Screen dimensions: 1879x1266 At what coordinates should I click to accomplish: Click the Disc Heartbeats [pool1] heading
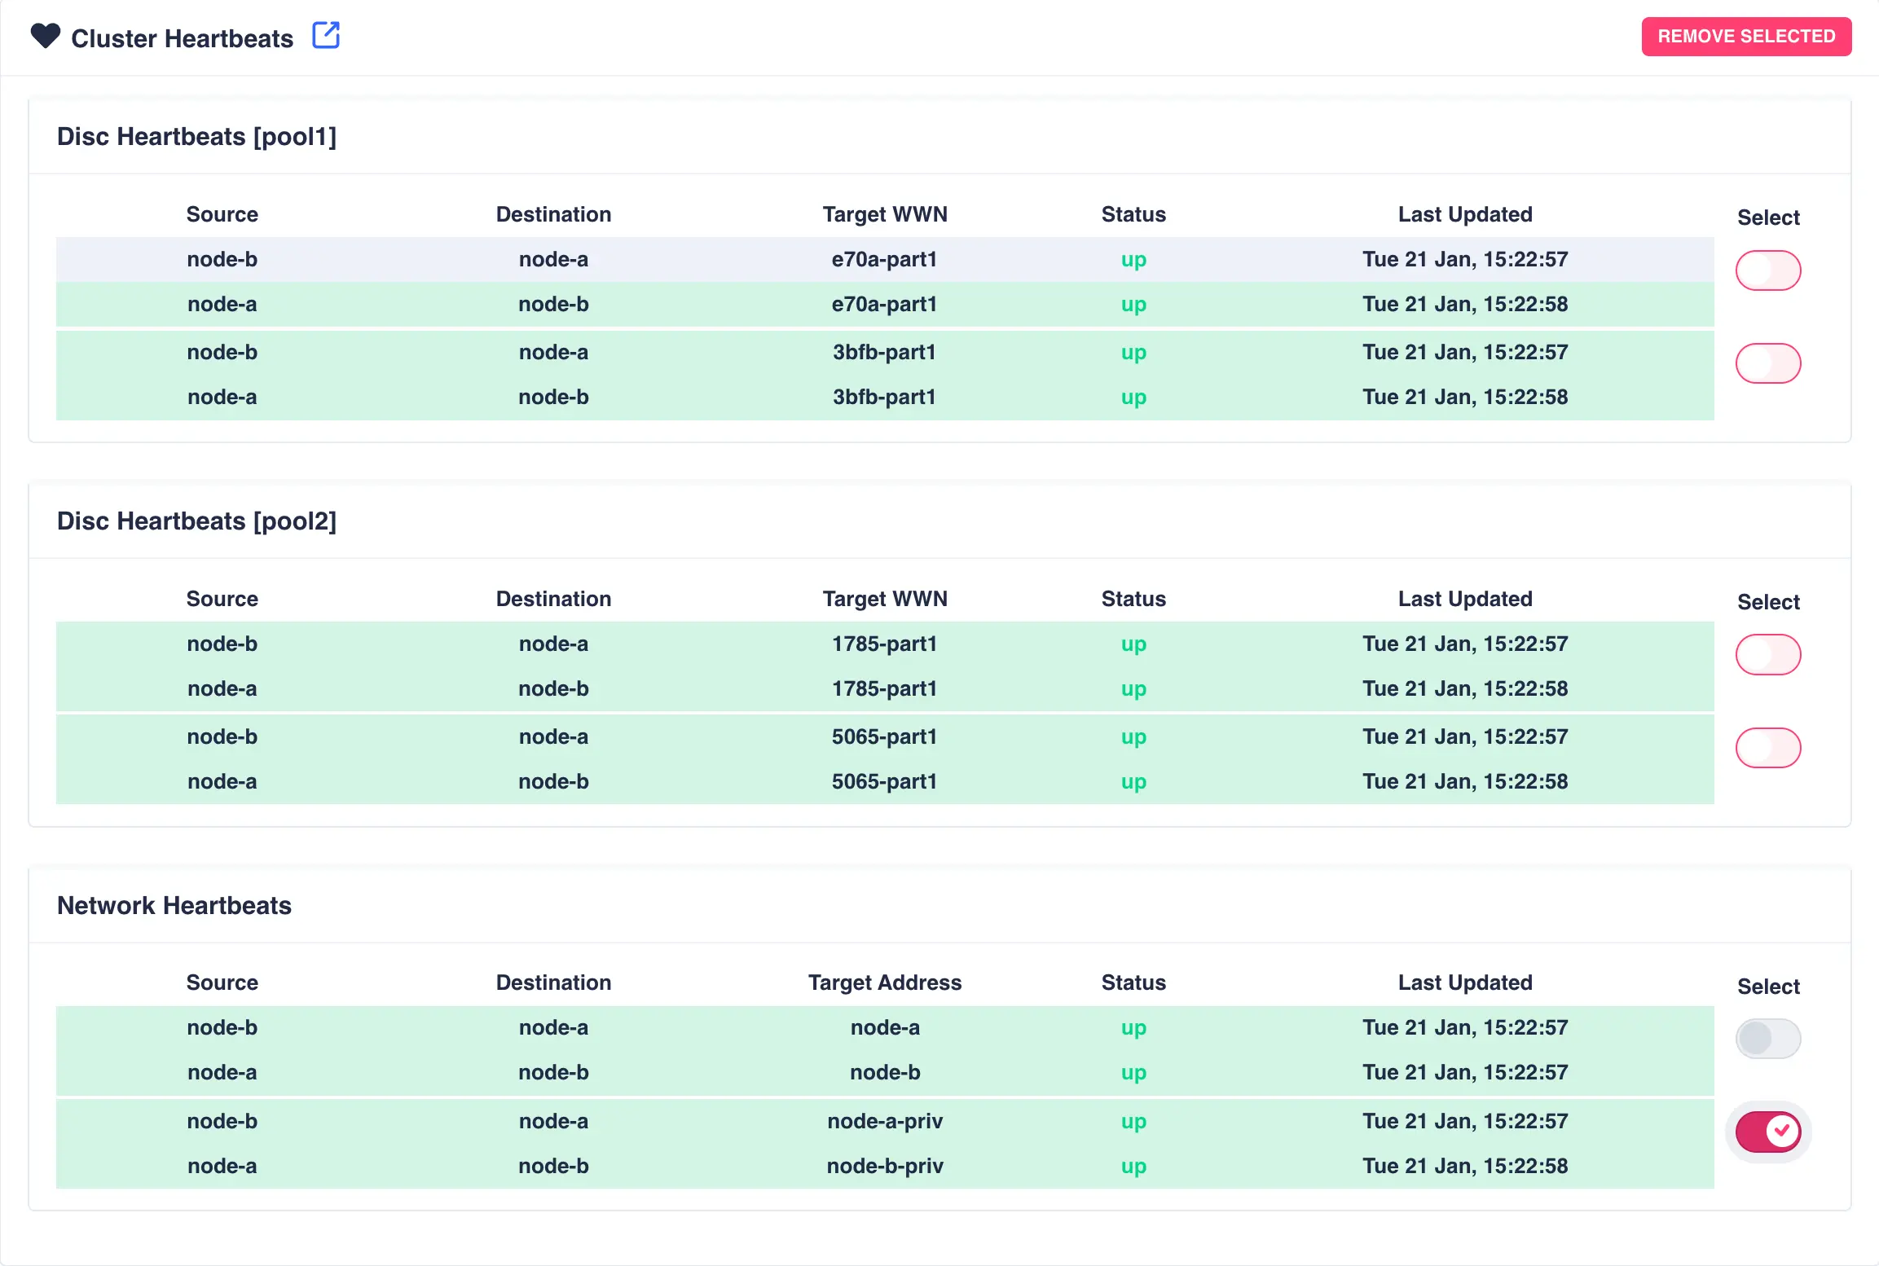coord(196,137)
